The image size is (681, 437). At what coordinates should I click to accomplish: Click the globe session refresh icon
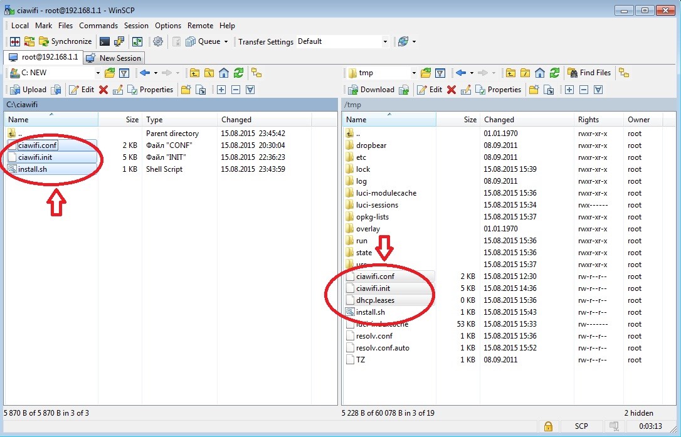point(403,41)
